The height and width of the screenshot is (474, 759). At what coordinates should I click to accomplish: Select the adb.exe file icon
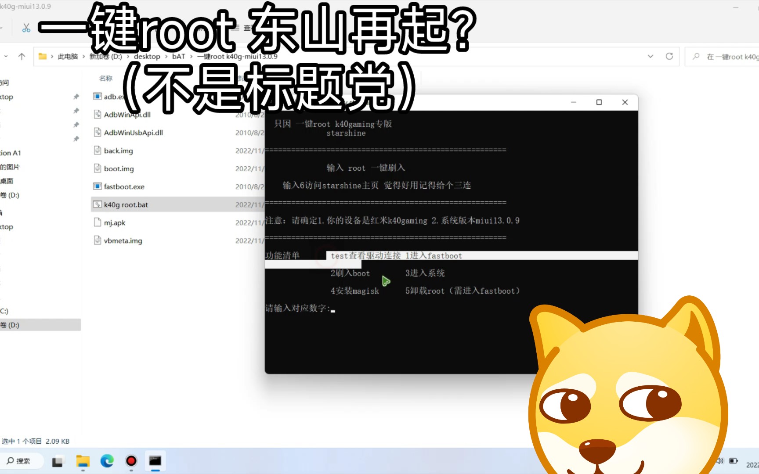coord(98,96)
